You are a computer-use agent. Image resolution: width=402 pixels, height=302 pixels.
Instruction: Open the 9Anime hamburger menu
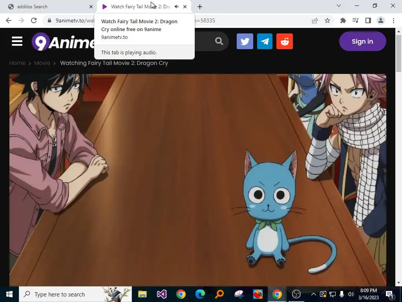(17, 41)
